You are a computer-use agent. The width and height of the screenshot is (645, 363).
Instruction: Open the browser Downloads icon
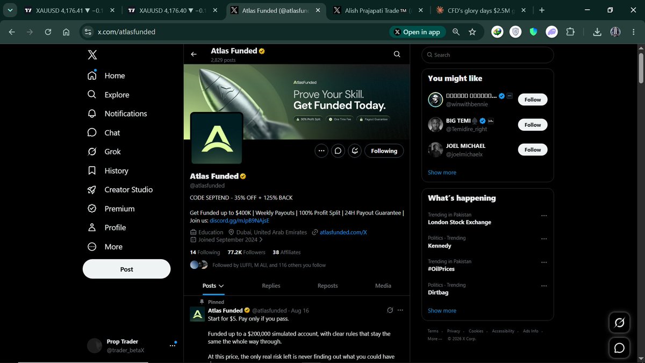click(x=597, y=32)
